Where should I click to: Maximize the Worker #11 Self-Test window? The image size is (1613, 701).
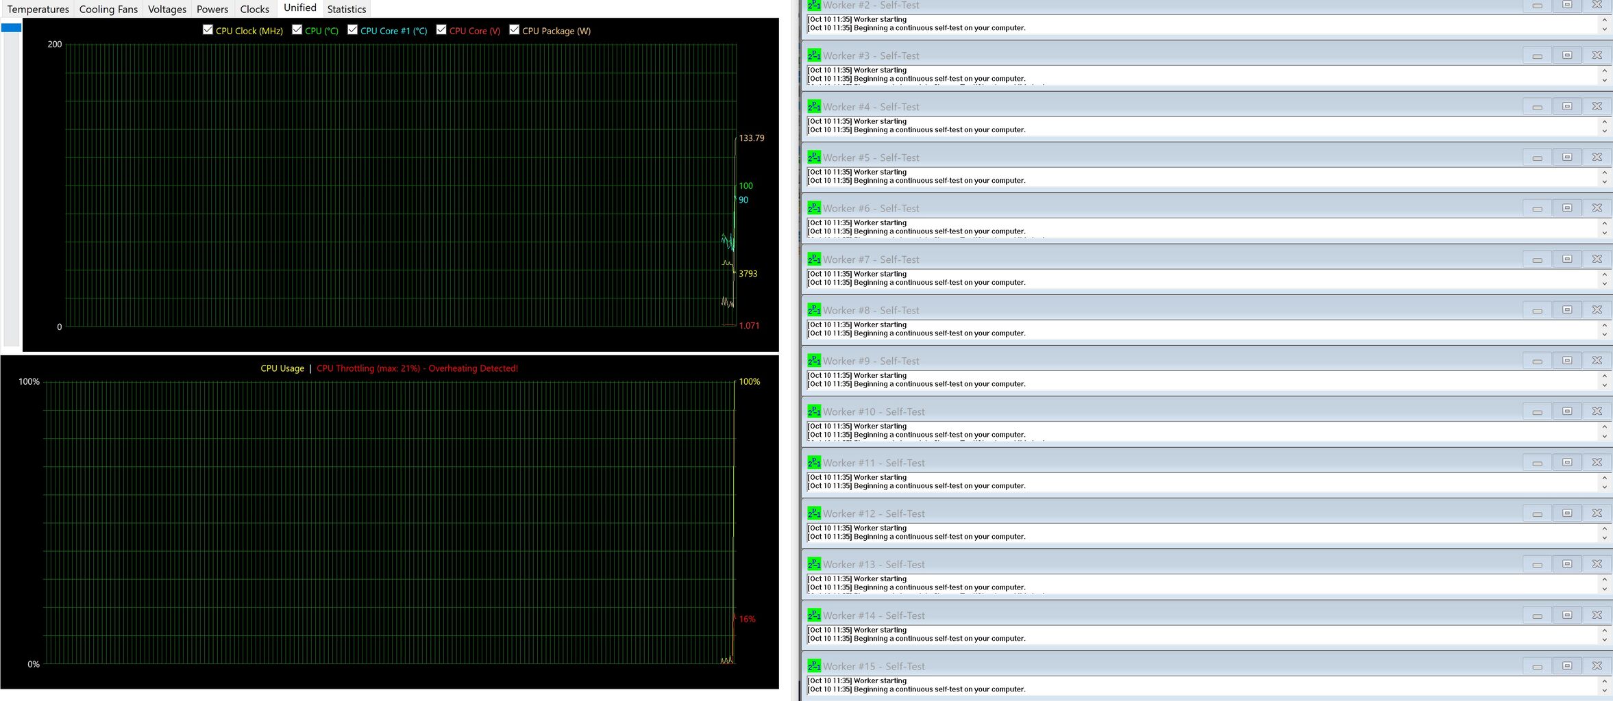[x=1567, y=462]
